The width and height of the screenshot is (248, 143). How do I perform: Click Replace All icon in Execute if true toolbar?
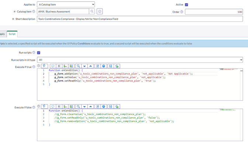71,66
